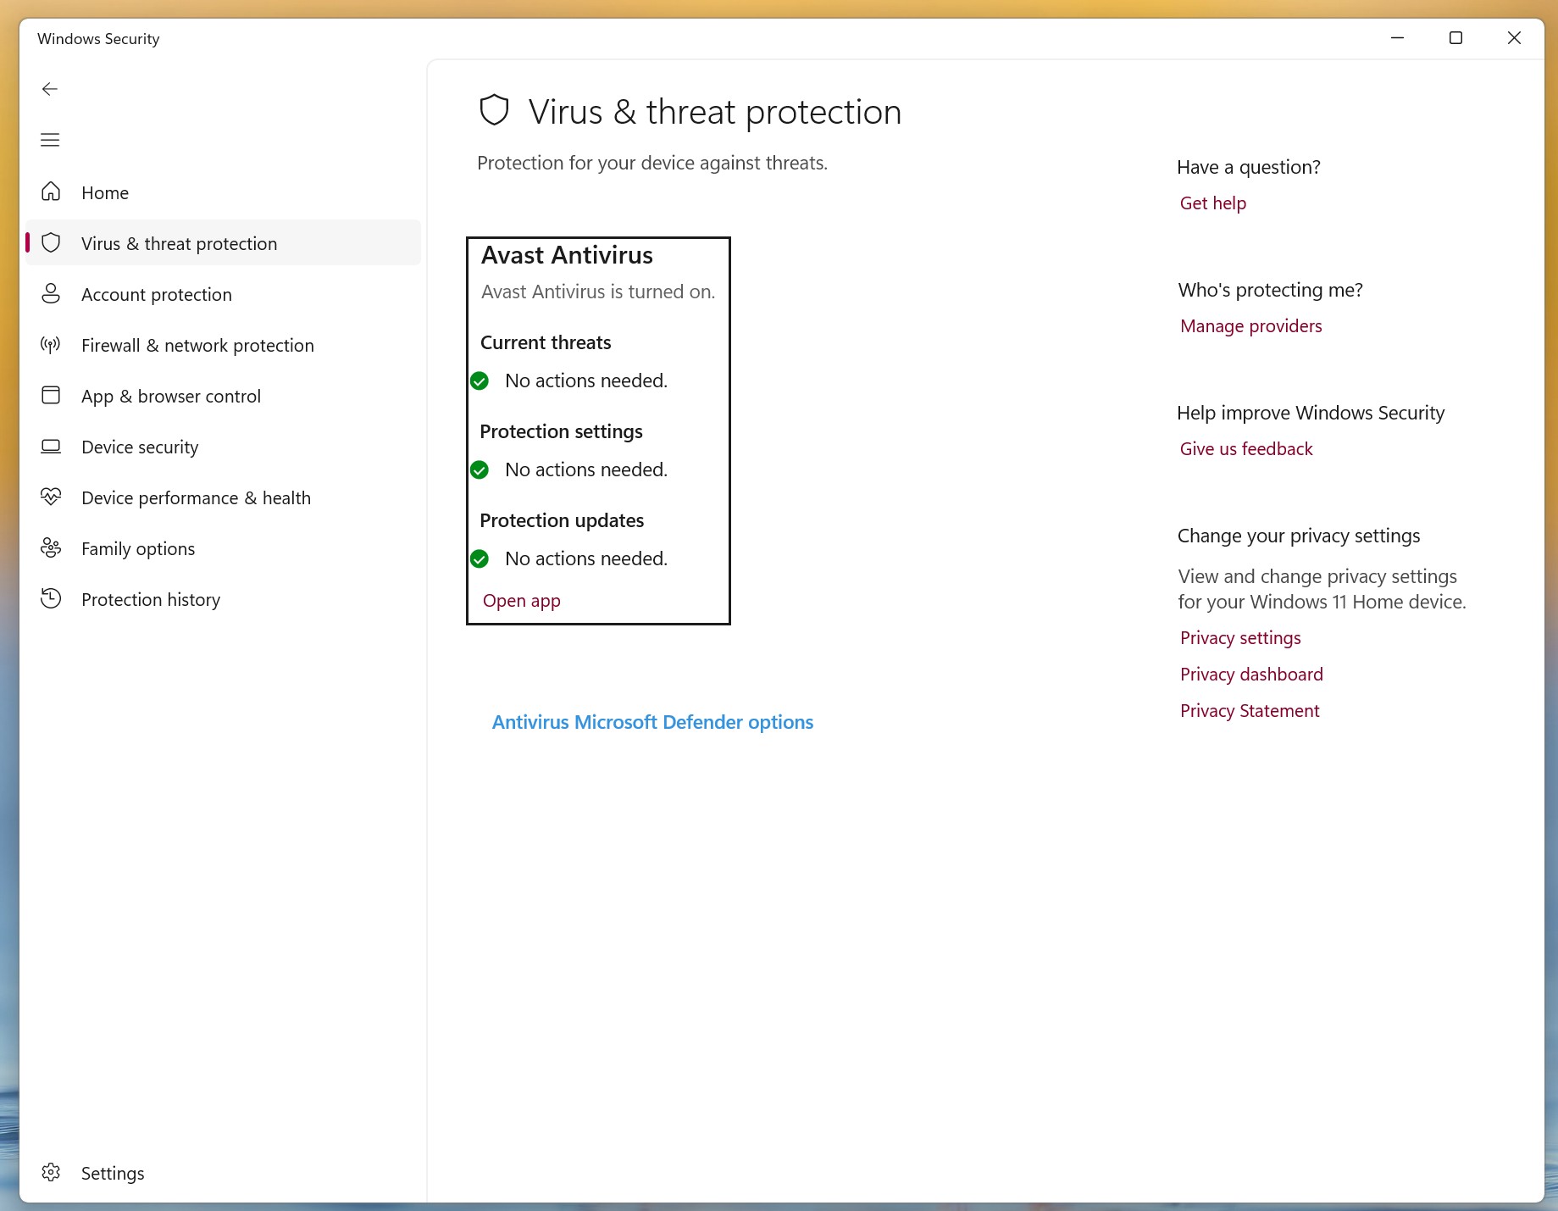This screenshot has height=1211, width=1558.
Task: Open Device performance & health heart icon
Action: 51,497
